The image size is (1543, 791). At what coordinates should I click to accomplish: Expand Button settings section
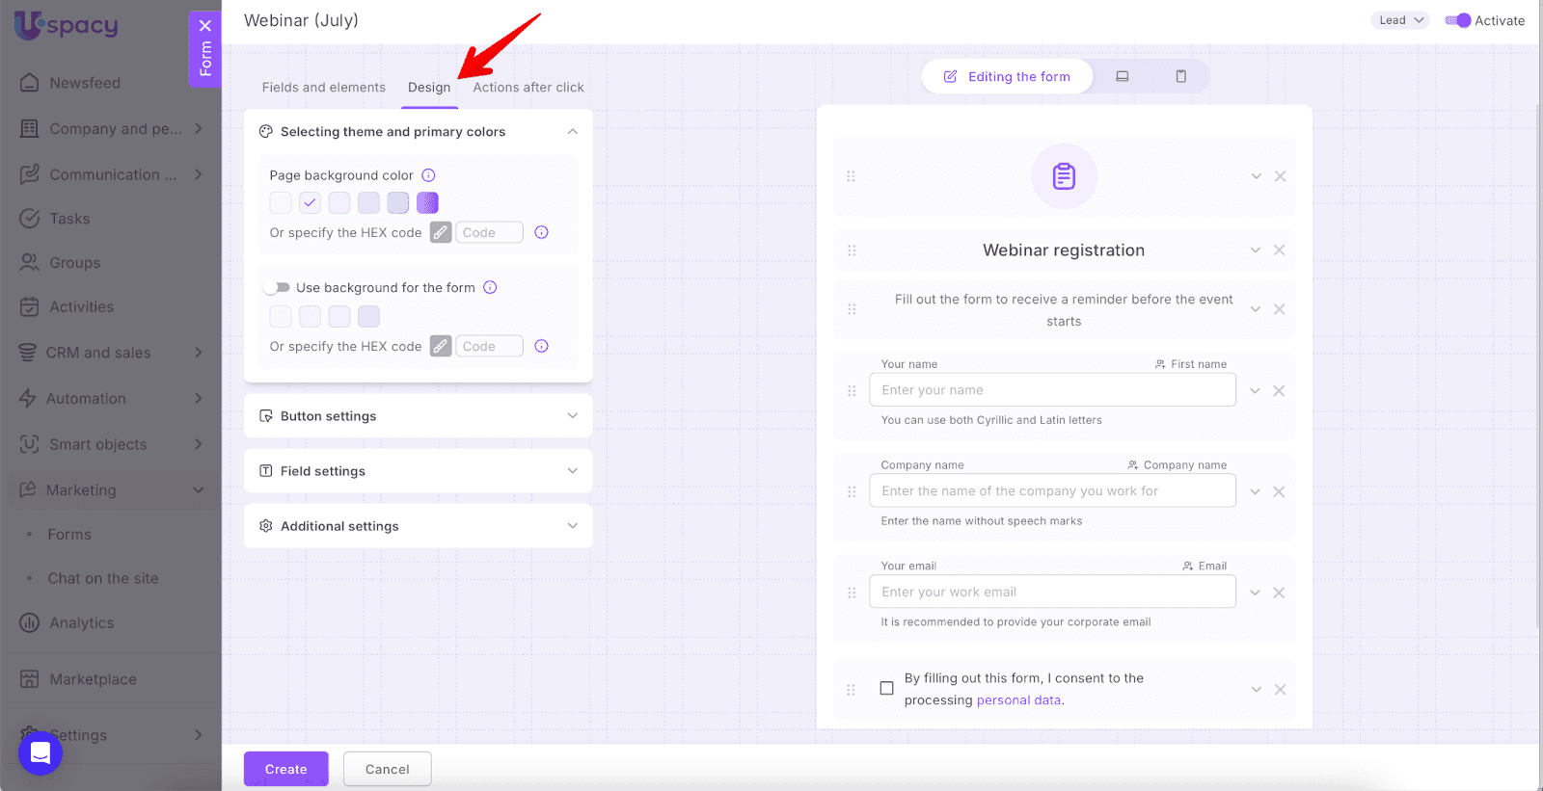[x=419, y=416]
